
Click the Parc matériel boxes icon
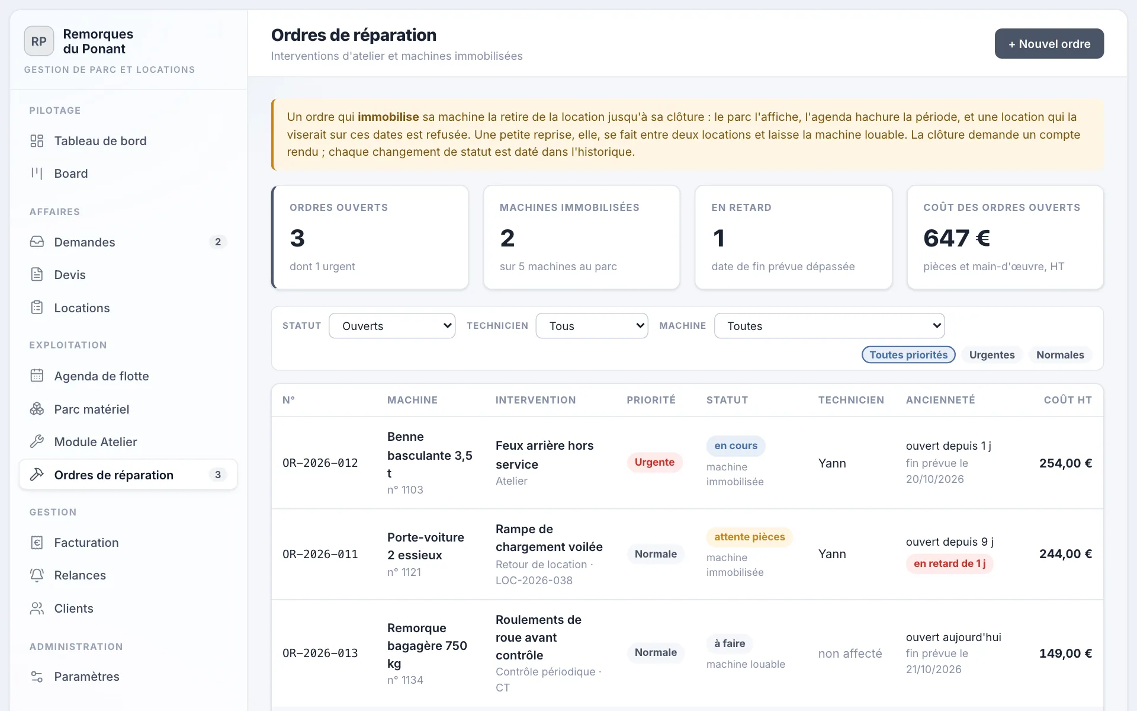click(37, 409)
